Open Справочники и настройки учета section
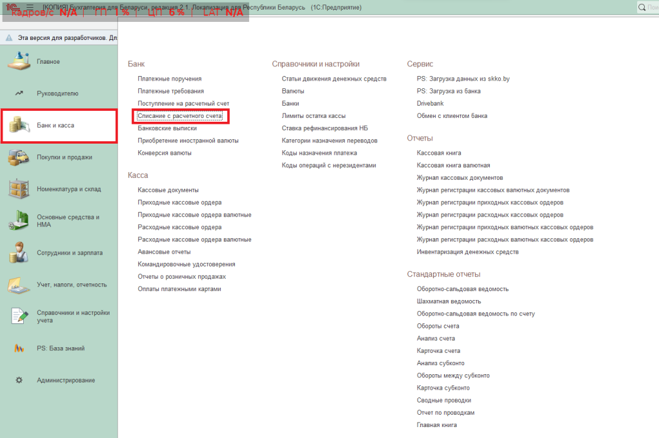Image resolution: width=659 pixels, height=438 pixels. [x=73, y=316]
